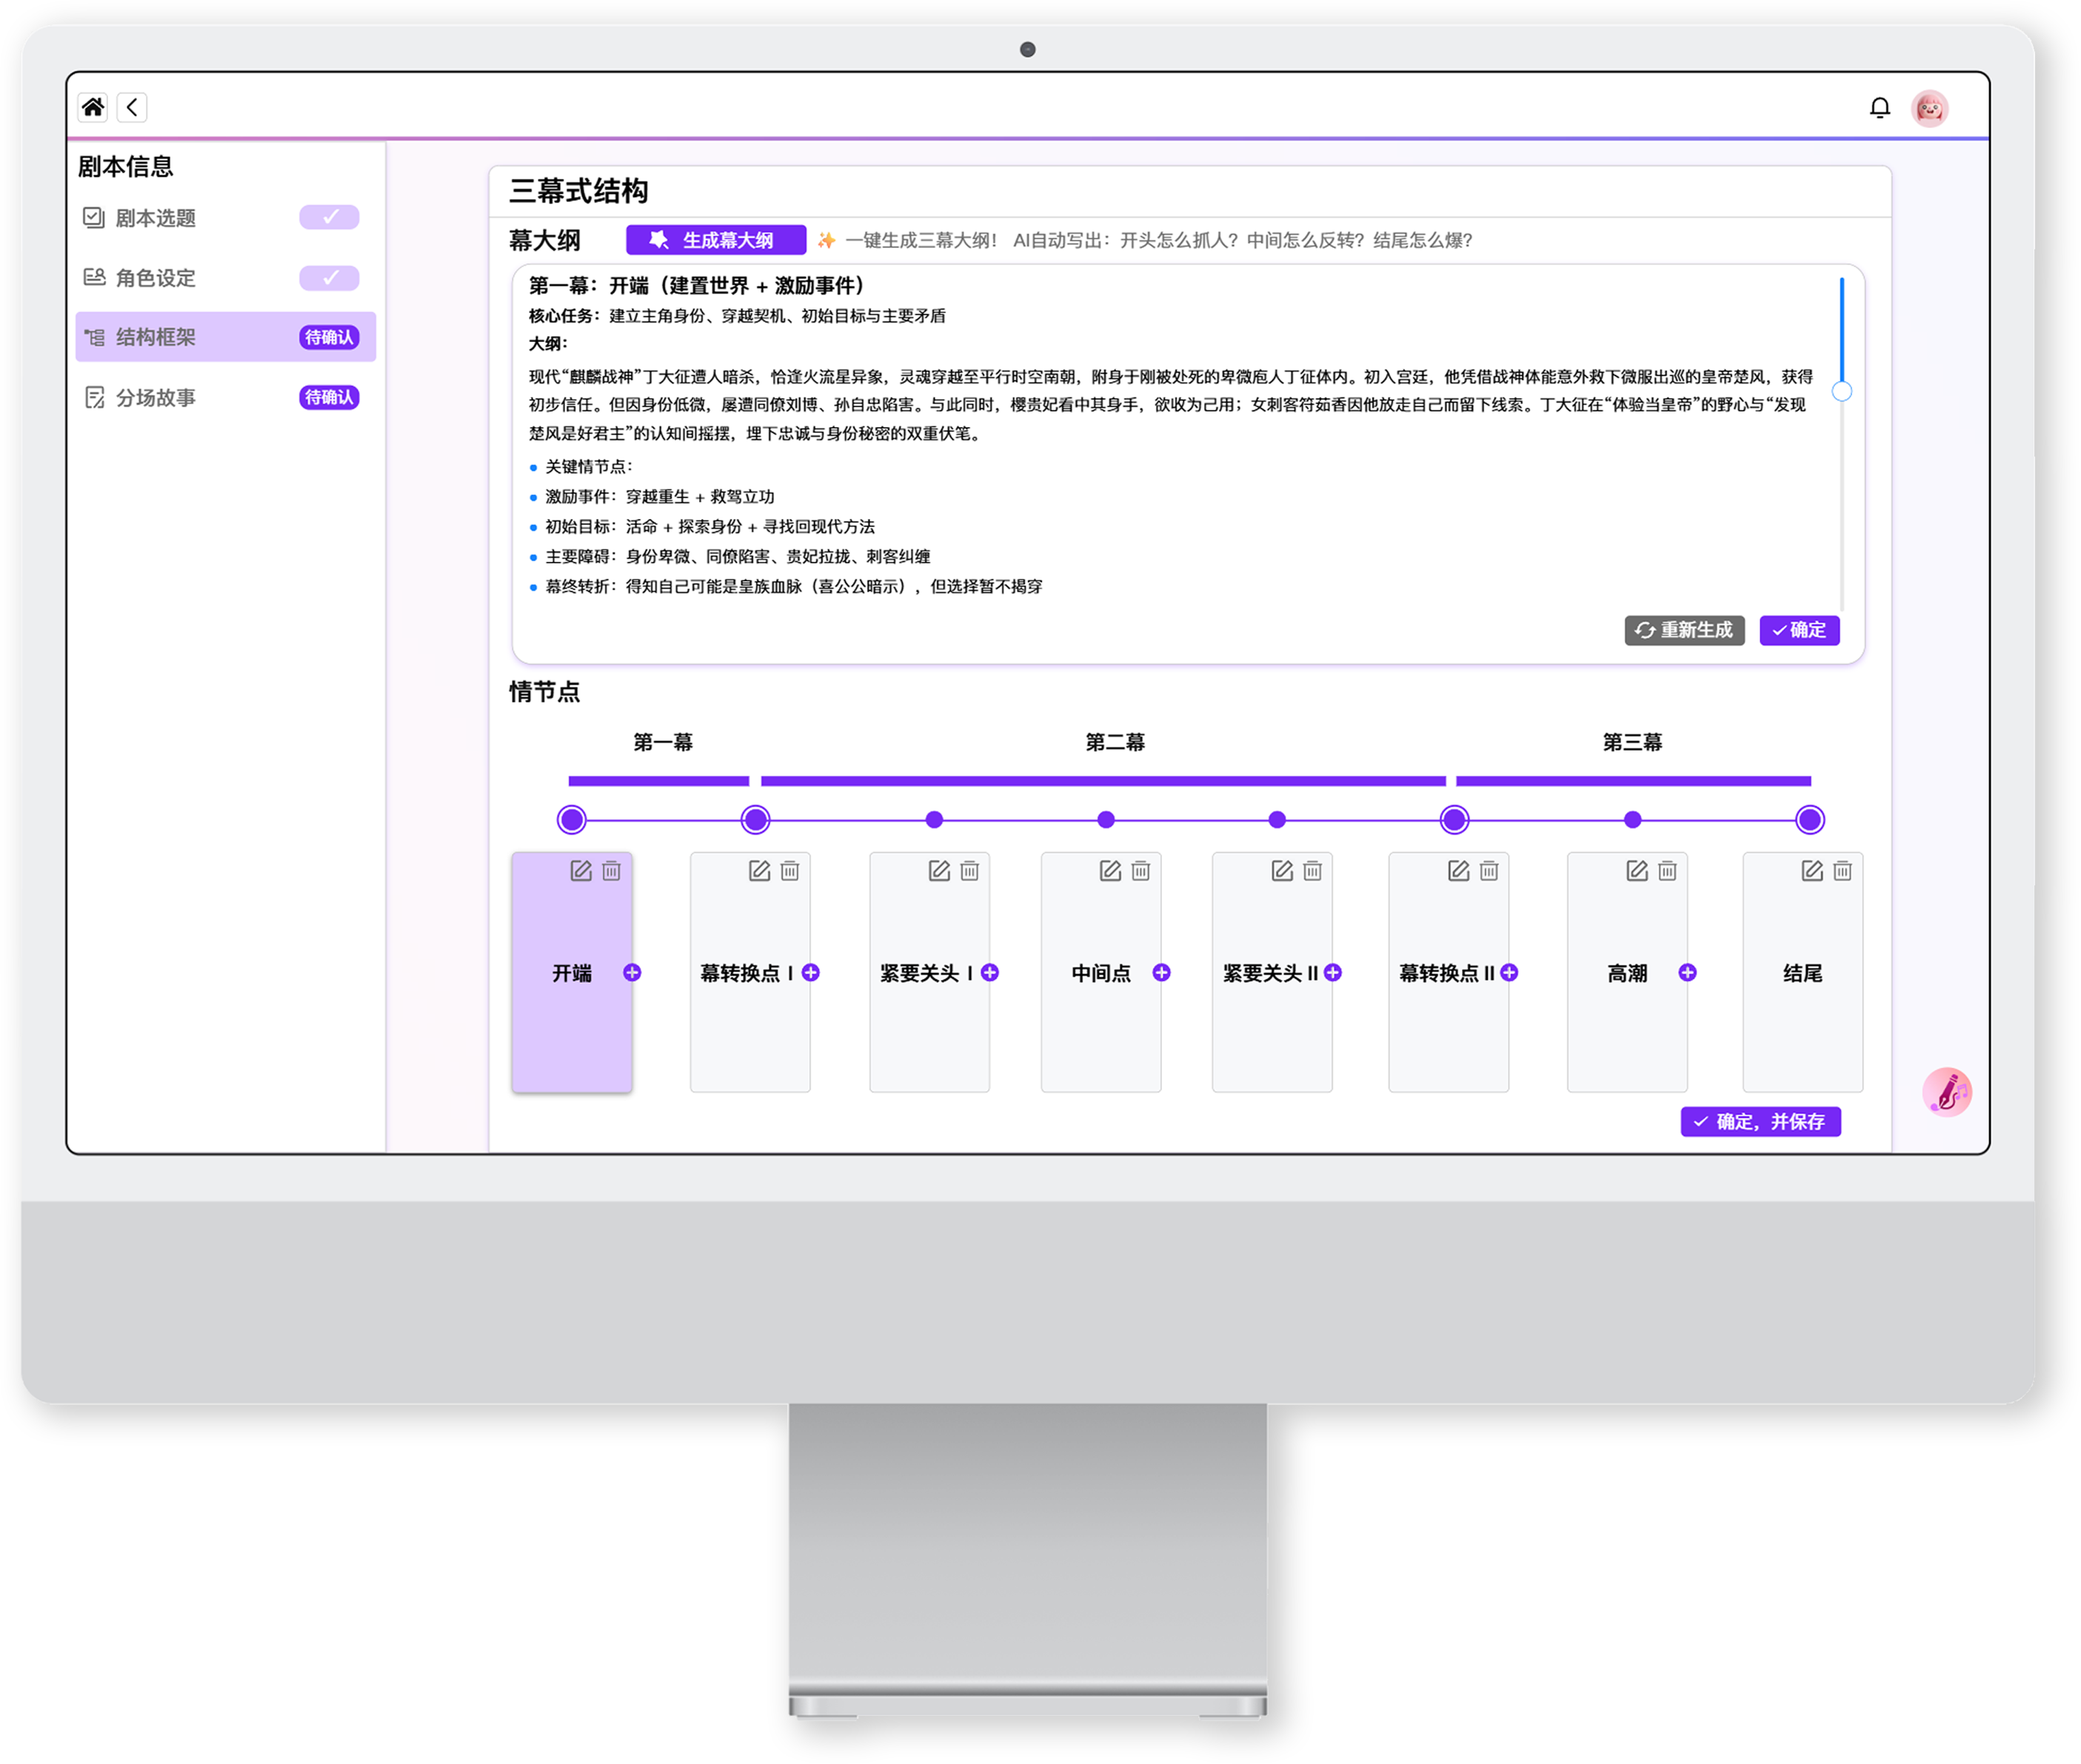Click the 第一幕 act bar
Viewport: 2081px width, 1764px height.
pos(659,781)
